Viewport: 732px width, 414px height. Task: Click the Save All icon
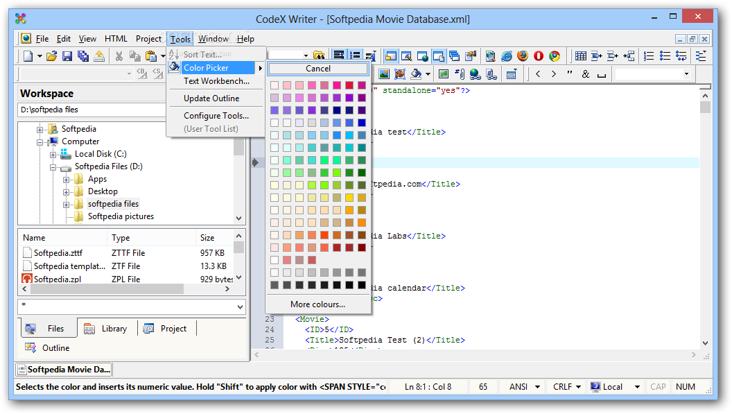pos(83,56)
